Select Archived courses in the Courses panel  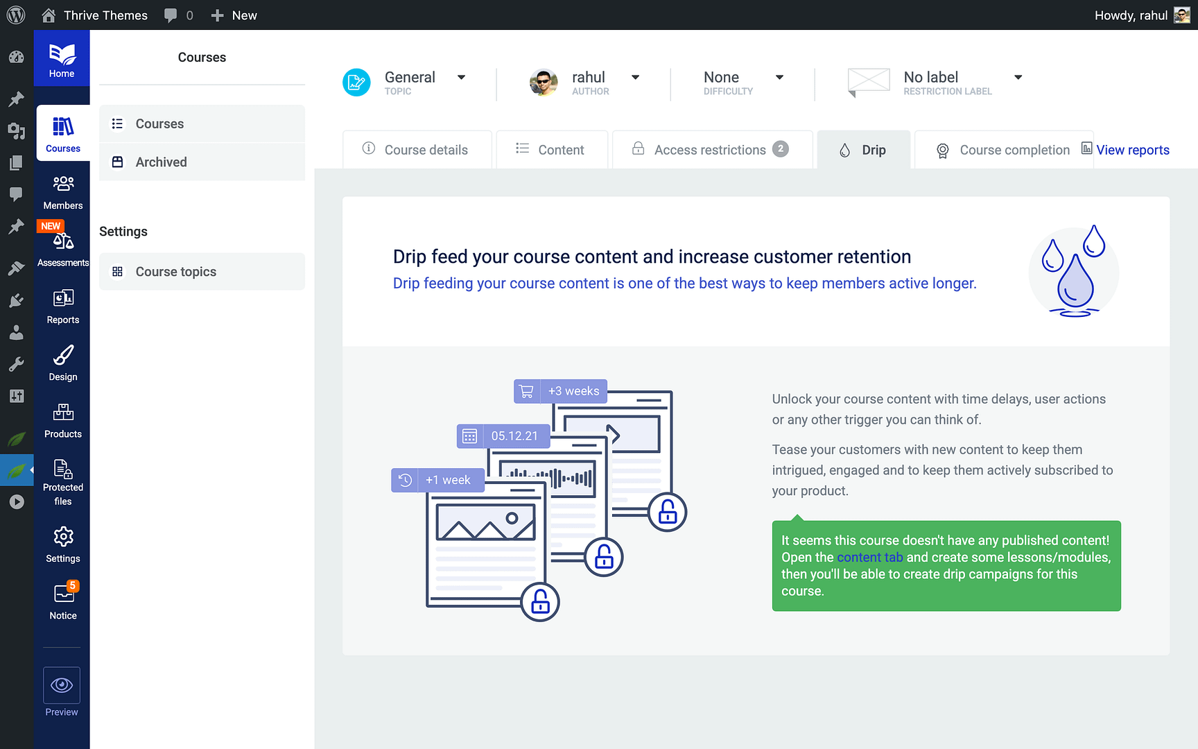tap(161, 162)
